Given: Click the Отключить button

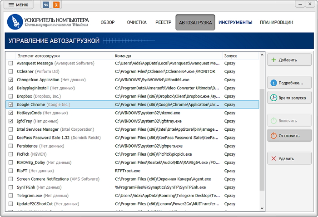Looking at the screenshot, I should 289,136.
